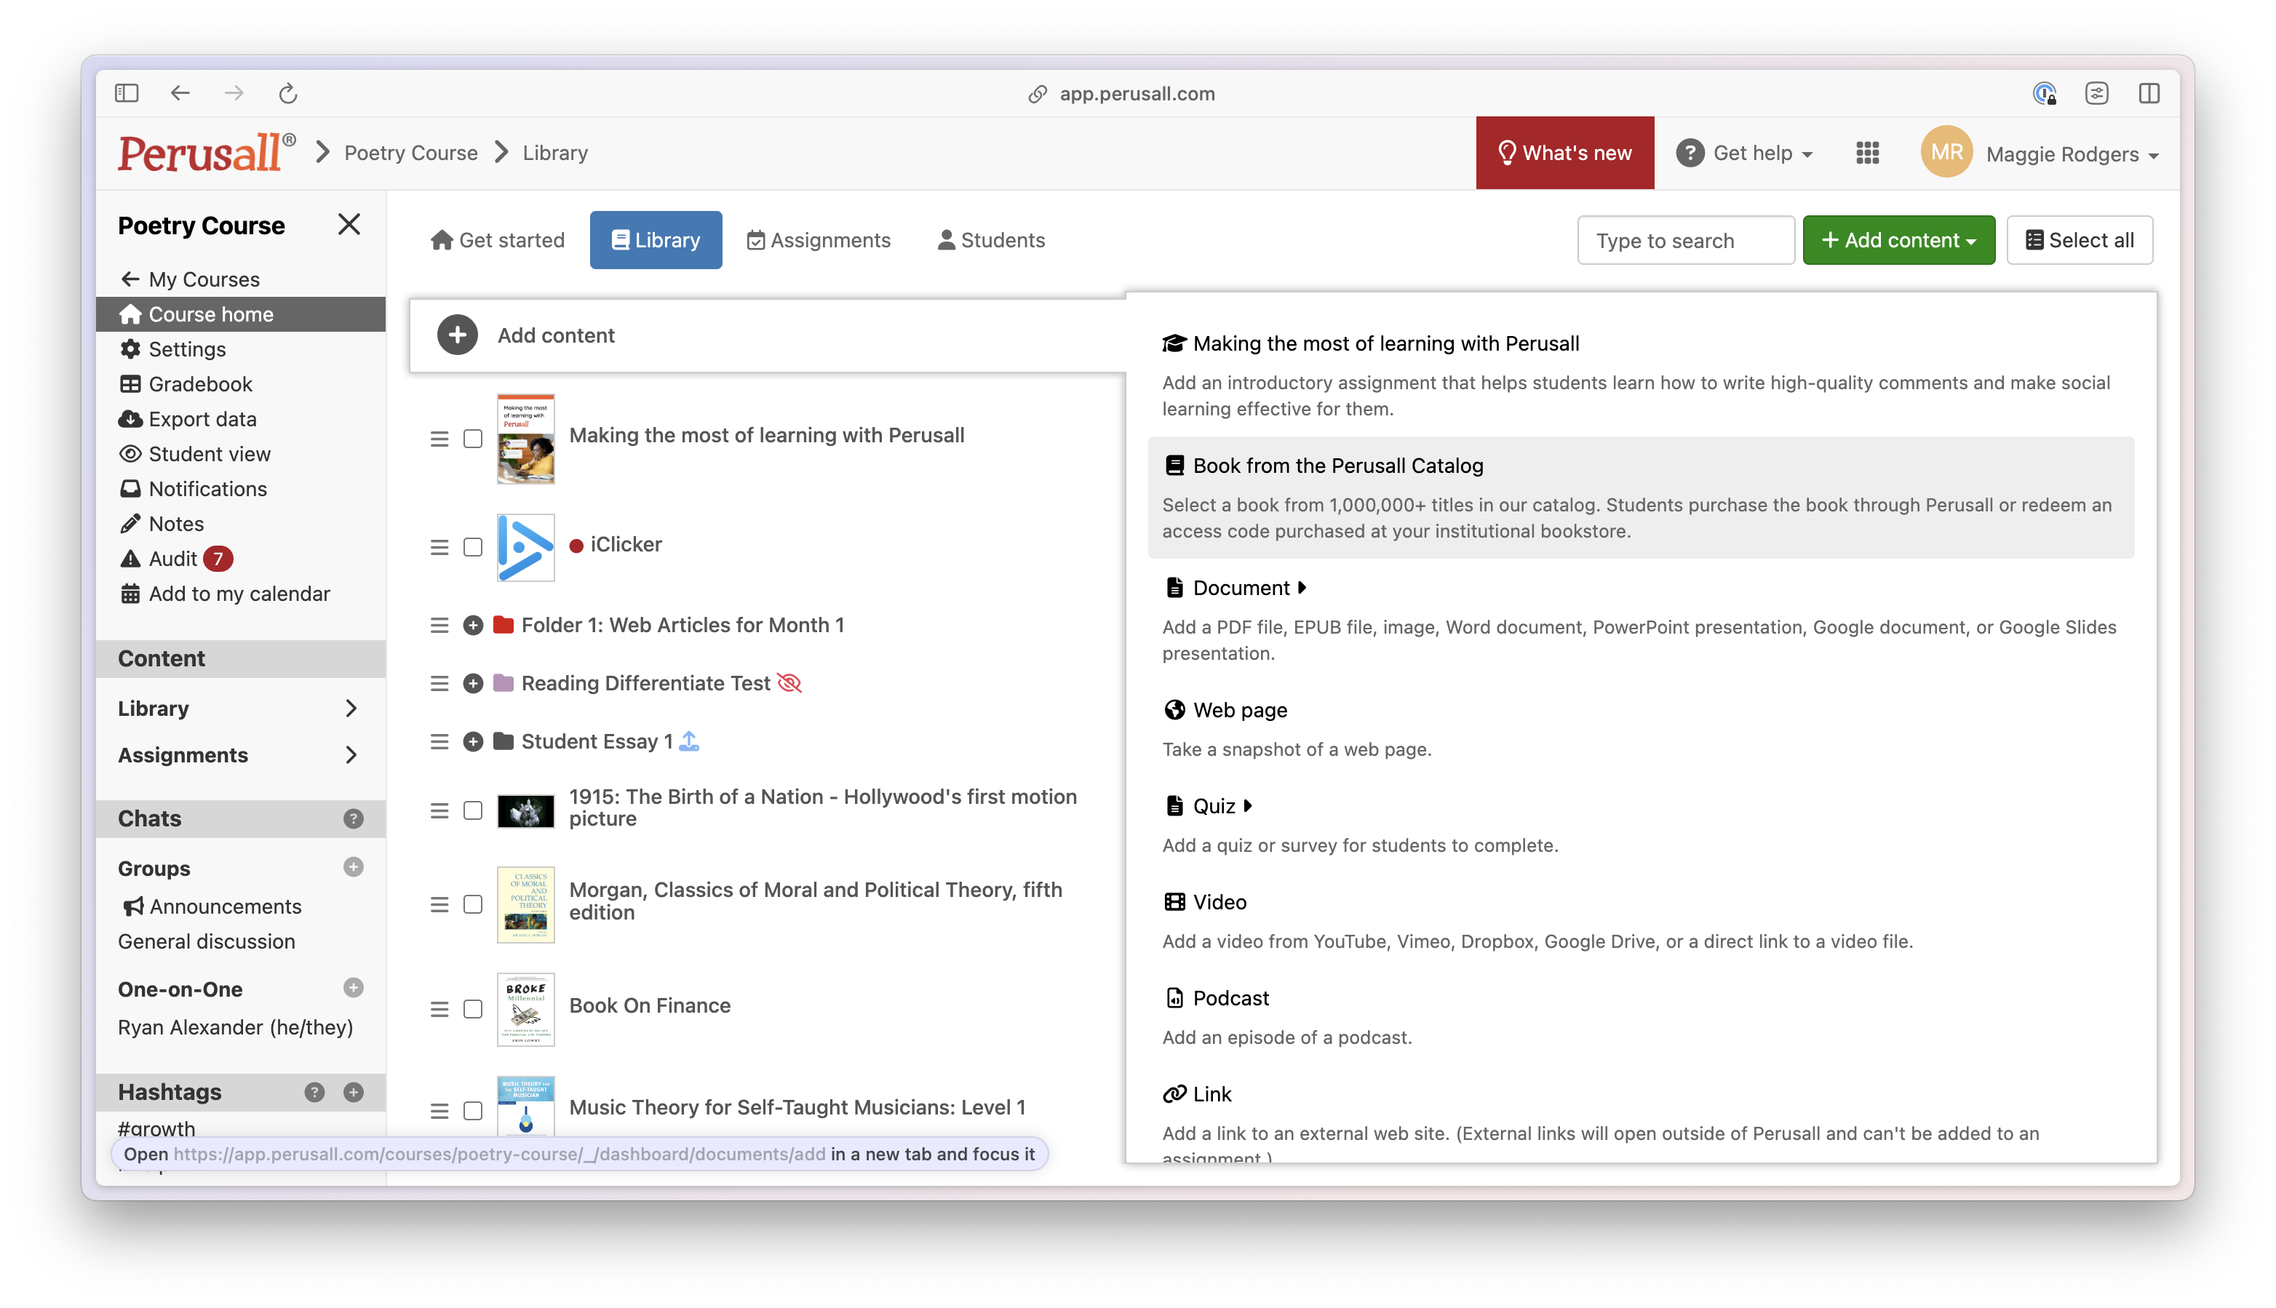Viewport: 2276px width, 1308px height.
Task: Add a new group with plus icon
Action: click(353, 867)
